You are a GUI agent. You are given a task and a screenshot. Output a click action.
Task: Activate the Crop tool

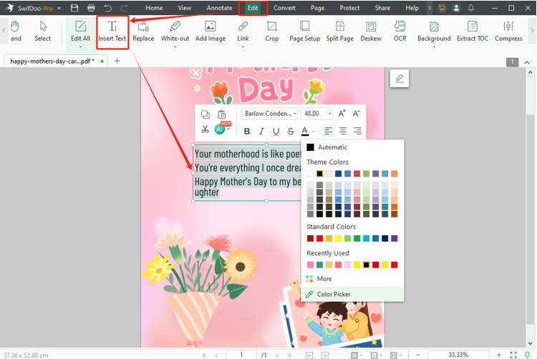click(272, 31)
